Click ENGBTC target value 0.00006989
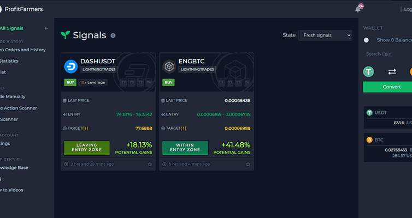The height and width of the screenshot is (218, 412). click(x=238, y=129)
